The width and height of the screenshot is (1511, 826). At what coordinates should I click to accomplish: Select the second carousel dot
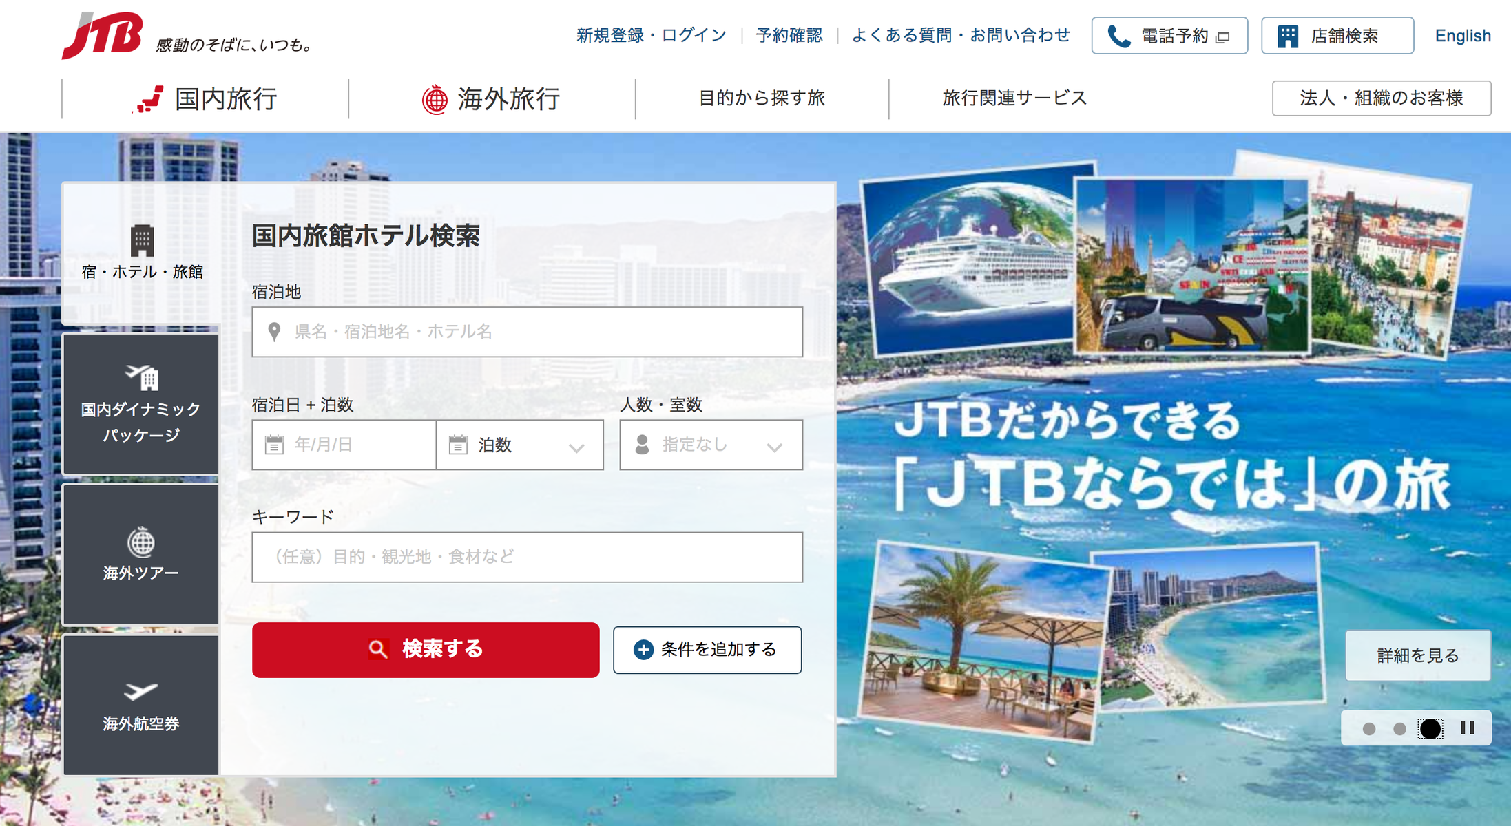(x=1399, y=728)
